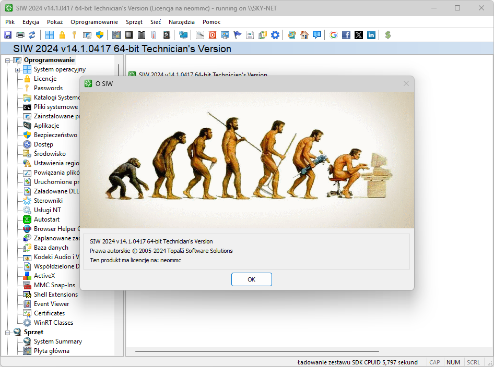The height and width of the screenshot is (367, 494).
Task: Click the key Passwords toolbar icon
Action: click(74, 35)
